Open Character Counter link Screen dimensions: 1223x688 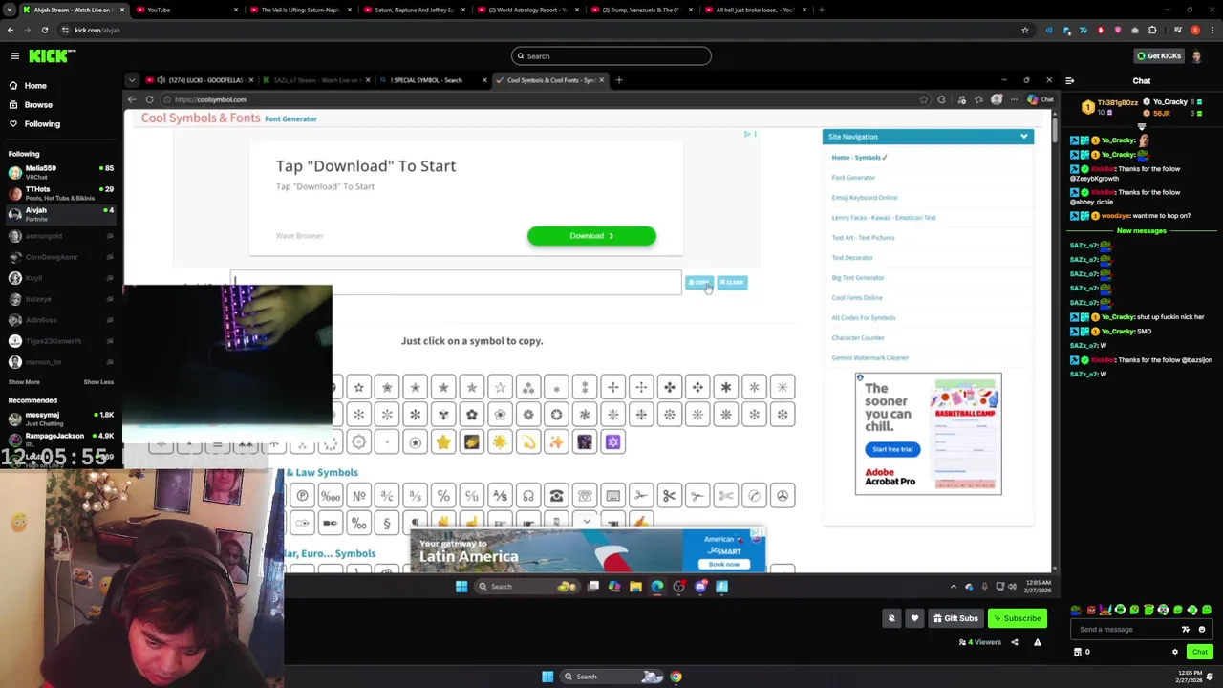858,338
